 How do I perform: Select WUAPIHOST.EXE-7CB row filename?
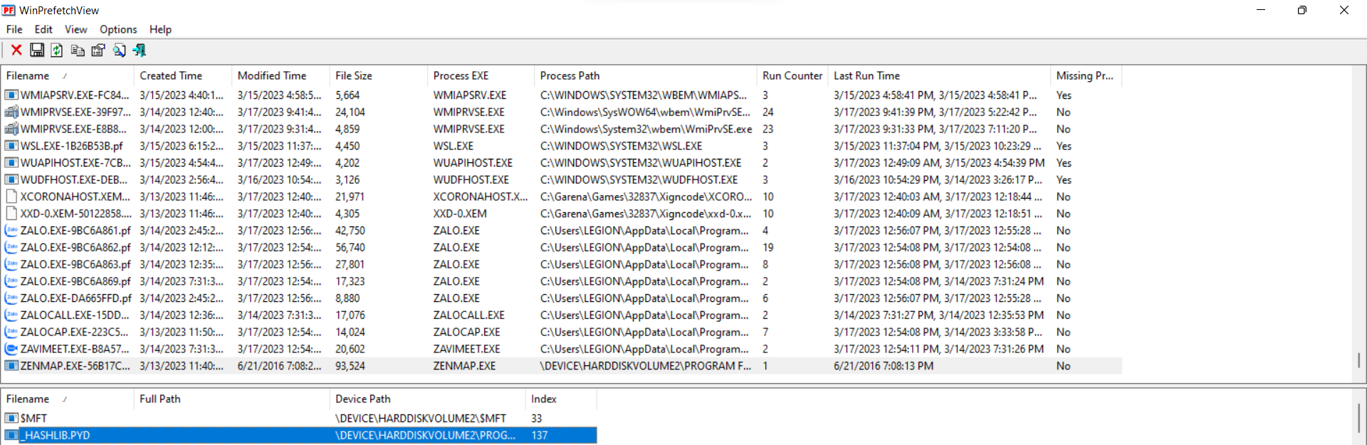[76, 163]
